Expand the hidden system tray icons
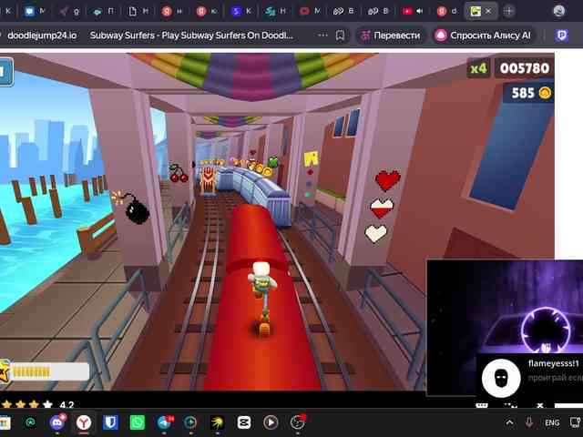 tap(509, 422)
